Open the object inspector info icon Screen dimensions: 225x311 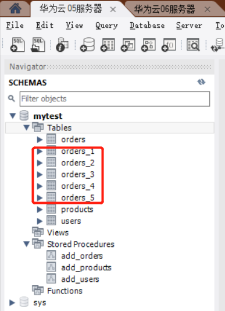62,45
